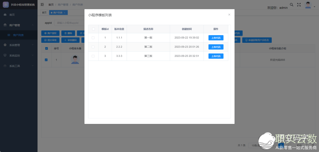Screen dimensions: 319x152
Task: Check the row for template version 2.2.2
Action: pos(93,47)
